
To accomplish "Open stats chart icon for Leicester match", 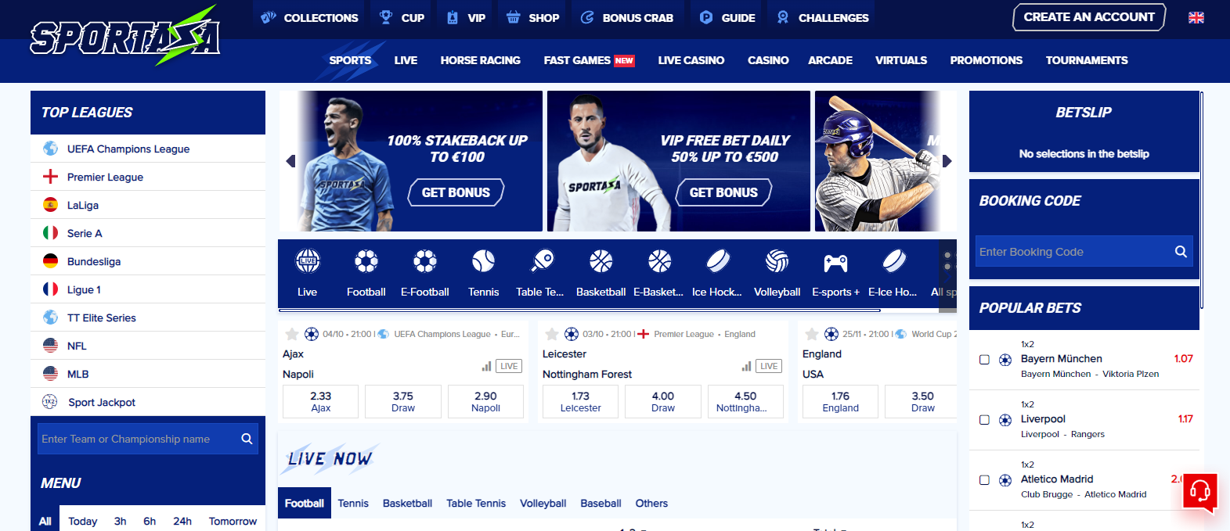I will coord(746,366).
